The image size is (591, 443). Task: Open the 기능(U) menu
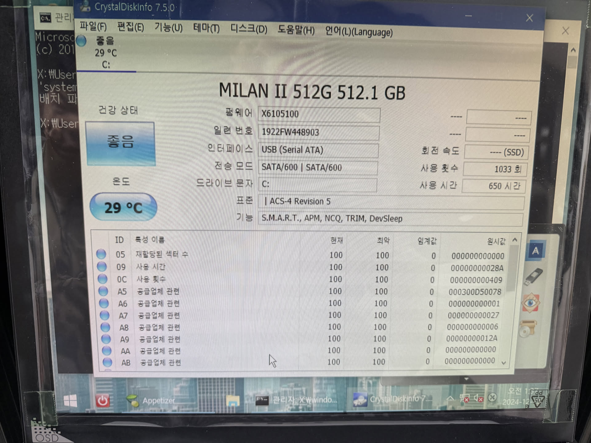[168, 28]
